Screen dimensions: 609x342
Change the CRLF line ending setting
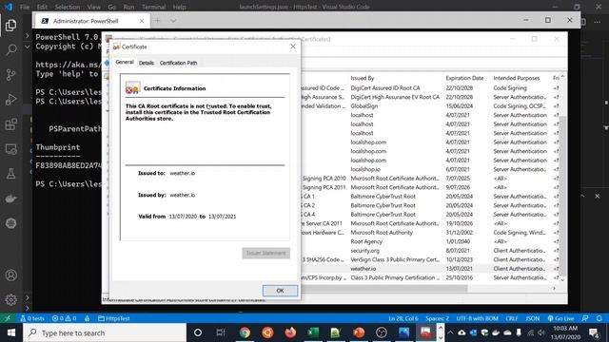coord(512,318)
